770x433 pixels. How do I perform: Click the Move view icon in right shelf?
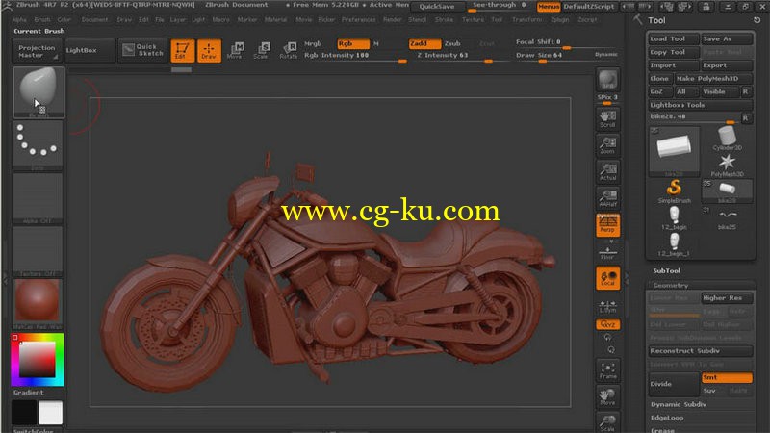point(608,397)
